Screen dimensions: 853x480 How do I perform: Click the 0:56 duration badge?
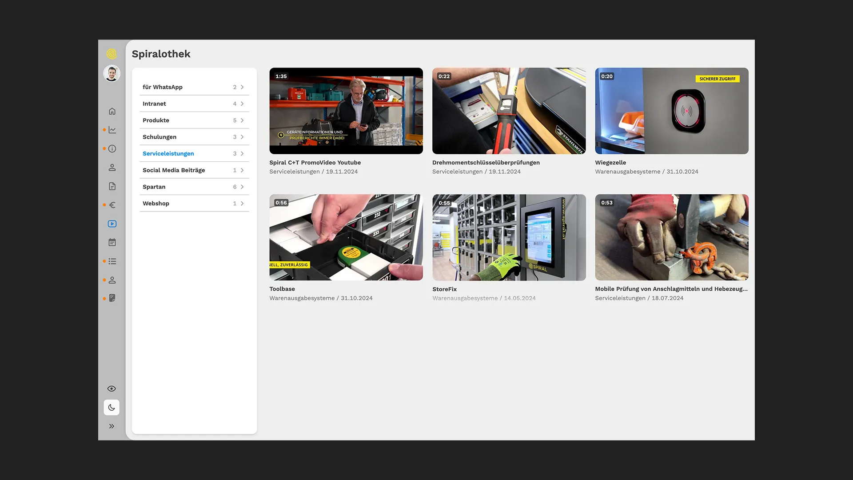(281, 203)
